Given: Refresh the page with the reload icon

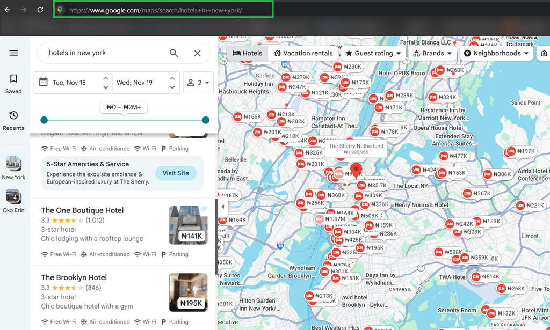Looking at the screenshot, I should (x=40, y=9).
